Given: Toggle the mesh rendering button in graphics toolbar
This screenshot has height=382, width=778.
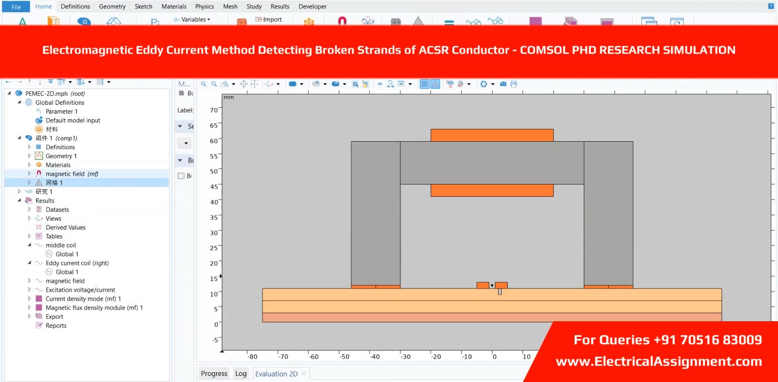Looking at the screenshot, I should 435,84.
